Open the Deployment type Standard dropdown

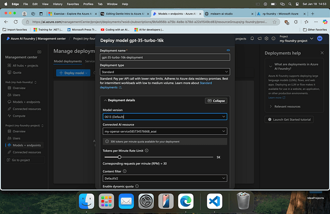165,72
